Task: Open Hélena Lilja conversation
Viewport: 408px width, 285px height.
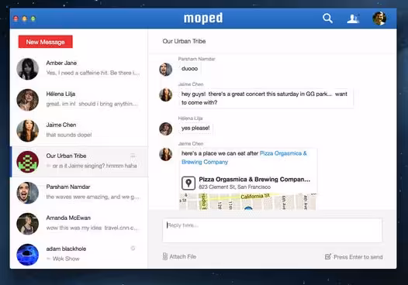Action: [x=79, y=100]
